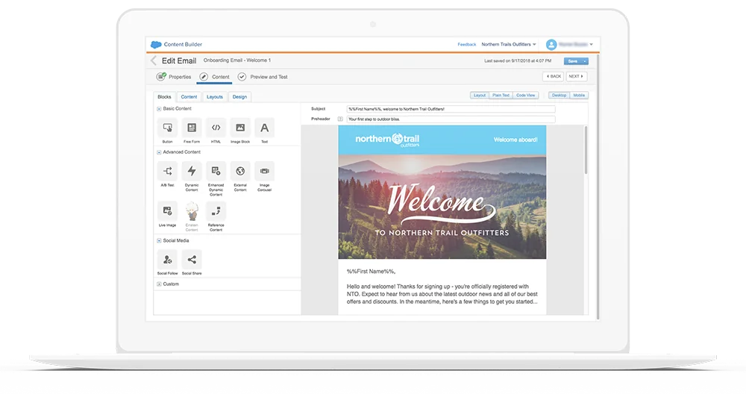Screen dimensions: 746x394
Task: Click the Feedback link
Action: click(467, 44)
